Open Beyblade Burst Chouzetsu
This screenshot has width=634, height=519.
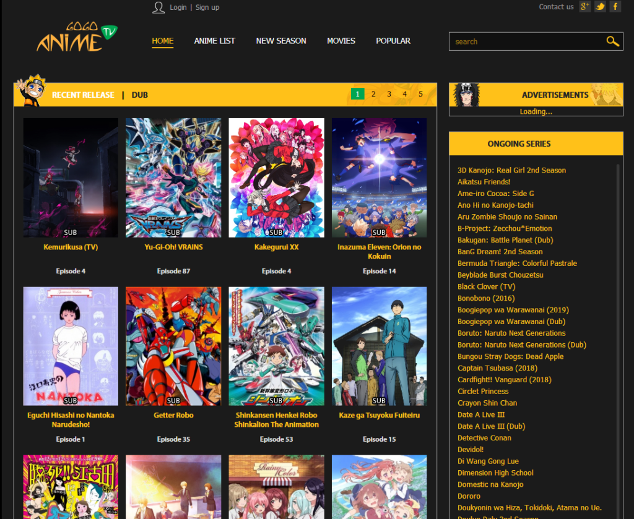coord(500,275)
